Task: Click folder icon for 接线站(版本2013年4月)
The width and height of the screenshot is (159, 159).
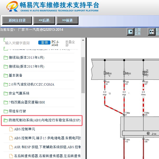Action: 6,58
